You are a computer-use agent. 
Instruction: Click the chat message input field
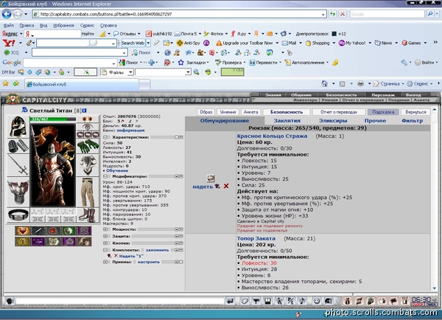120,301
